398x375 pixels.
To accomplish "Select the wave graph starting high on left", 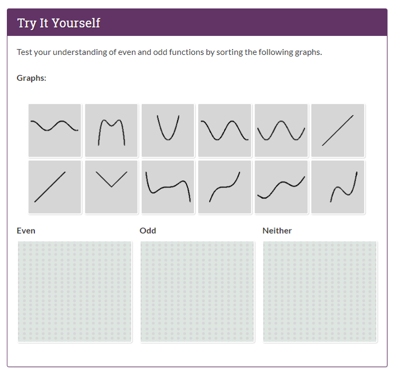I will (225, 130).
